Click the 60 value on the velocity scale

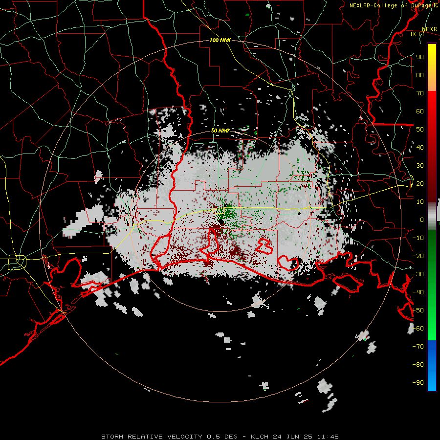coord(420,111)
